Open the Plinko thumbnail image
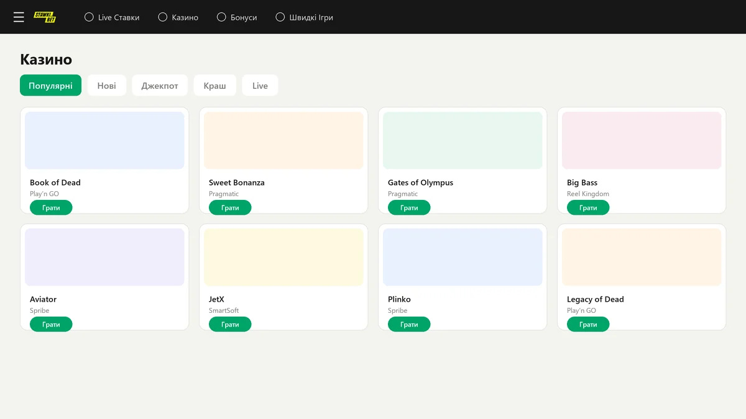This screenshot has height=419, width=746. click(x=463, y=257)
